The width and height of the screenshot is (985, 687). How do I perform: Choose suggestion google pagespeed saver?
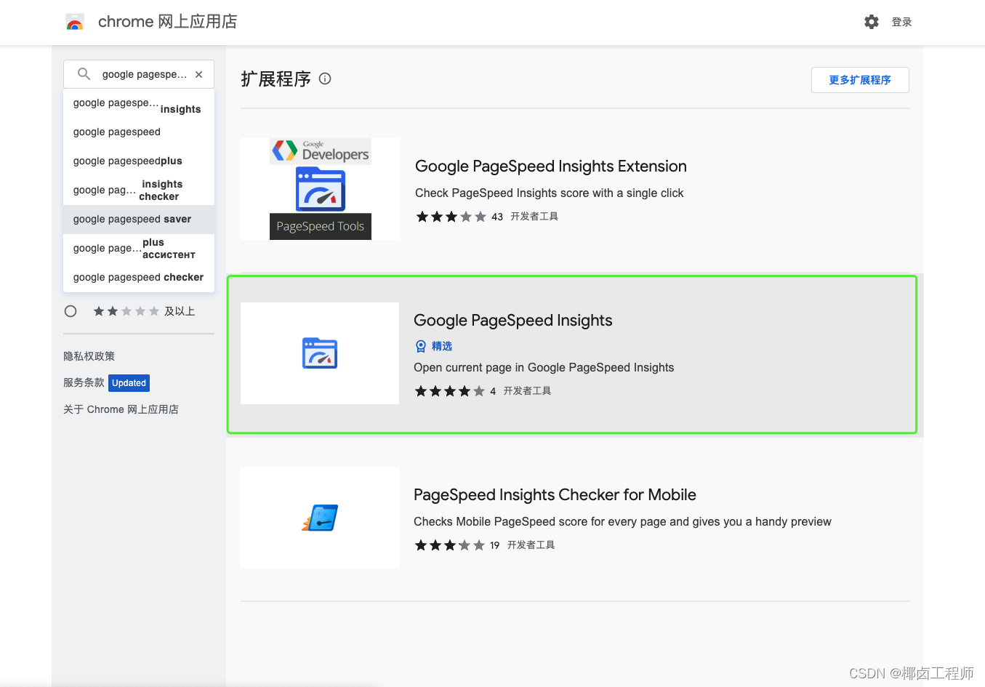coord(139,220)
